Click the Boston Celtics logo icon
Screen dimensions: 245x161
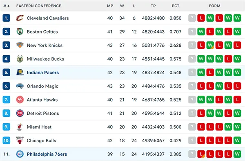[x=20, y=32]
